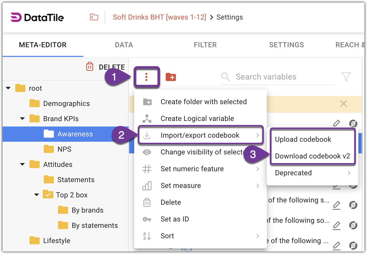This screenshot has height=254, width=367.
Task: Click the red create-folder icon
Action: pyautogui.click(x=171, y=77)
